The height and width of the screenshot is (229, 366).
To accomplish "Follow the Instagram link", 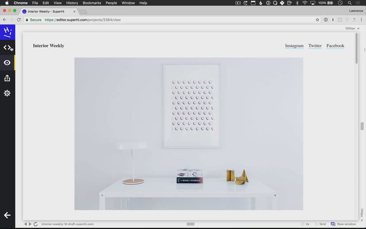I will point(294,46).
